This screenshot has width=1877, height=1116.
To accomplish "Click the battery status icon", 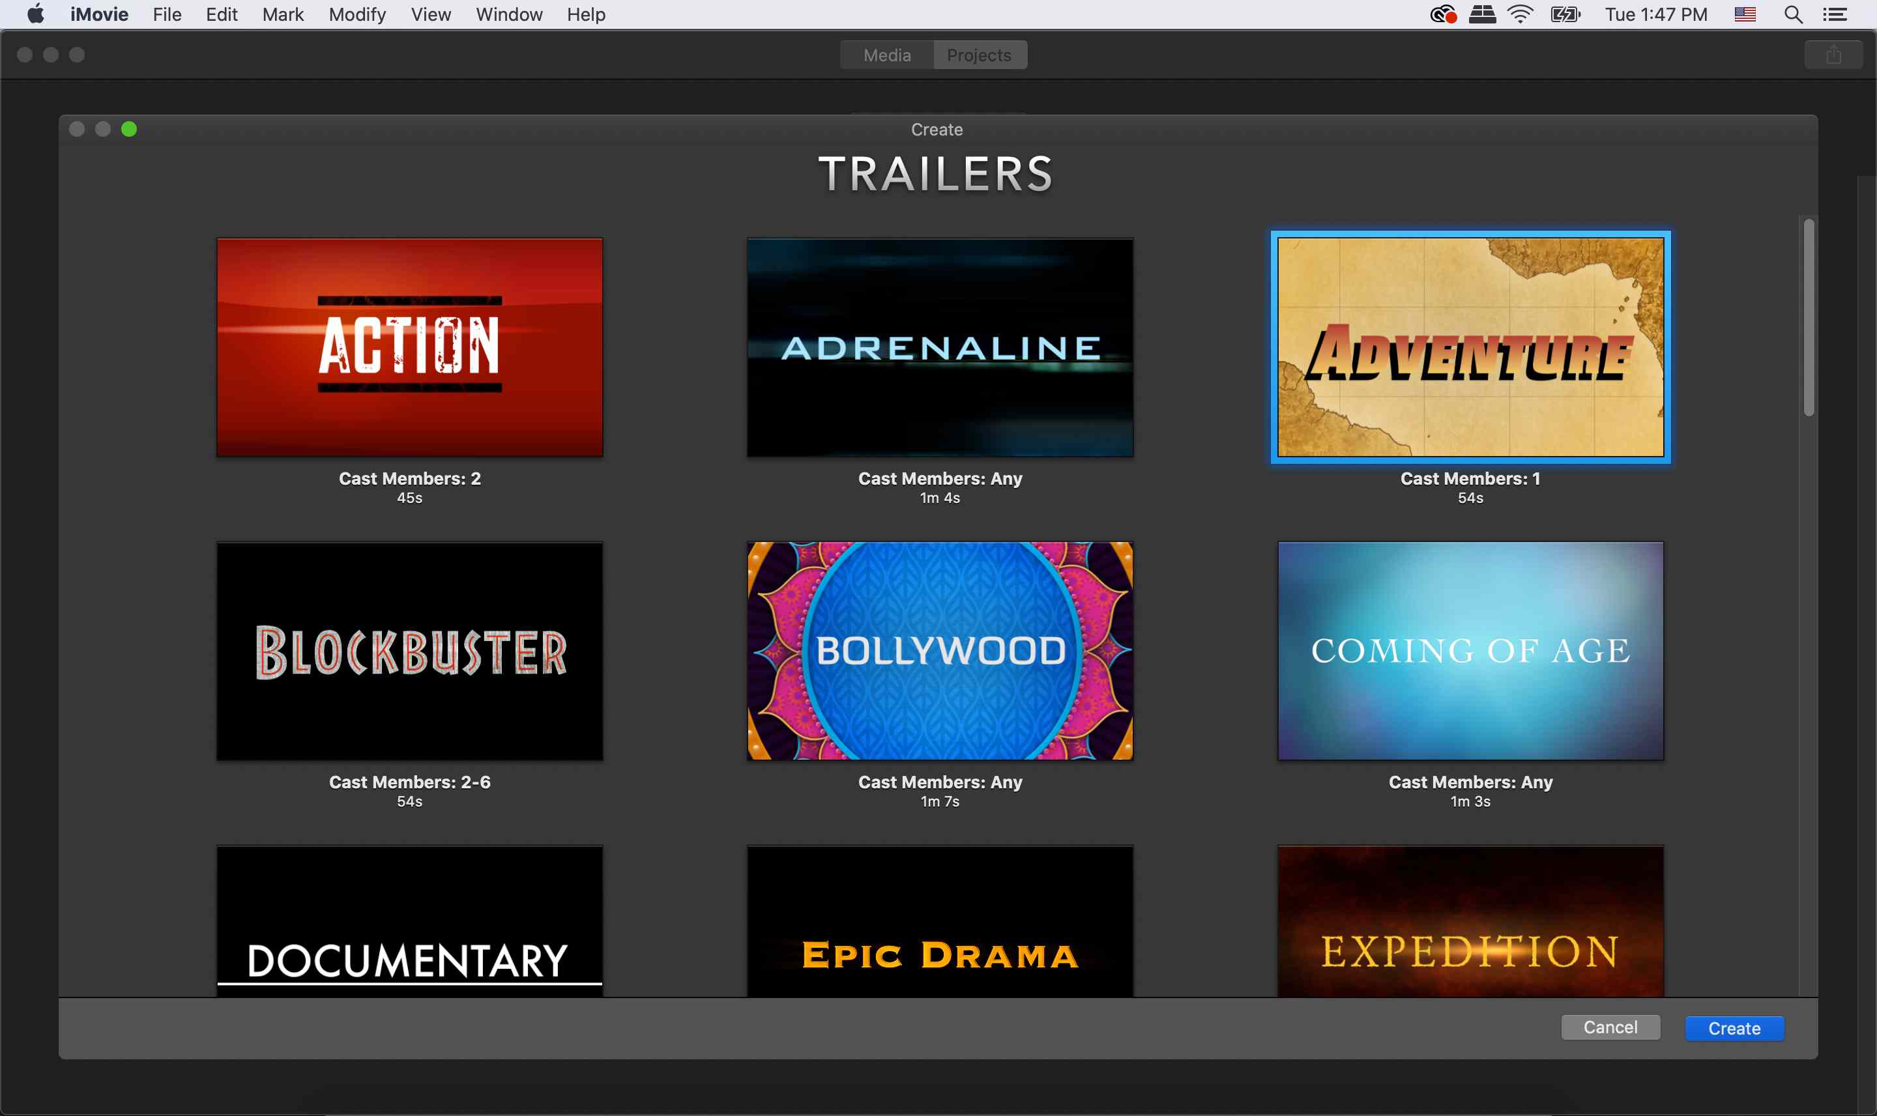I will 1565,14.
